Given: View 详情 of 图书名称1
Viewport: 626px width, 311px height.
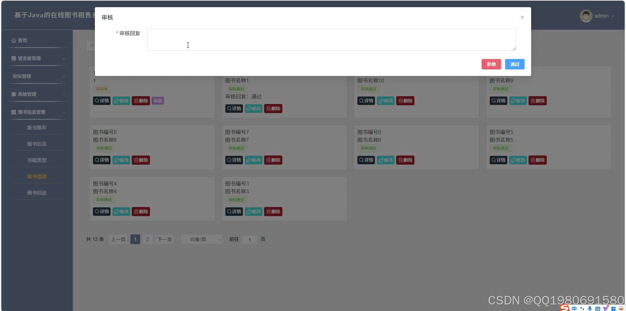Looking at the screenshot, I should (234, 109).
